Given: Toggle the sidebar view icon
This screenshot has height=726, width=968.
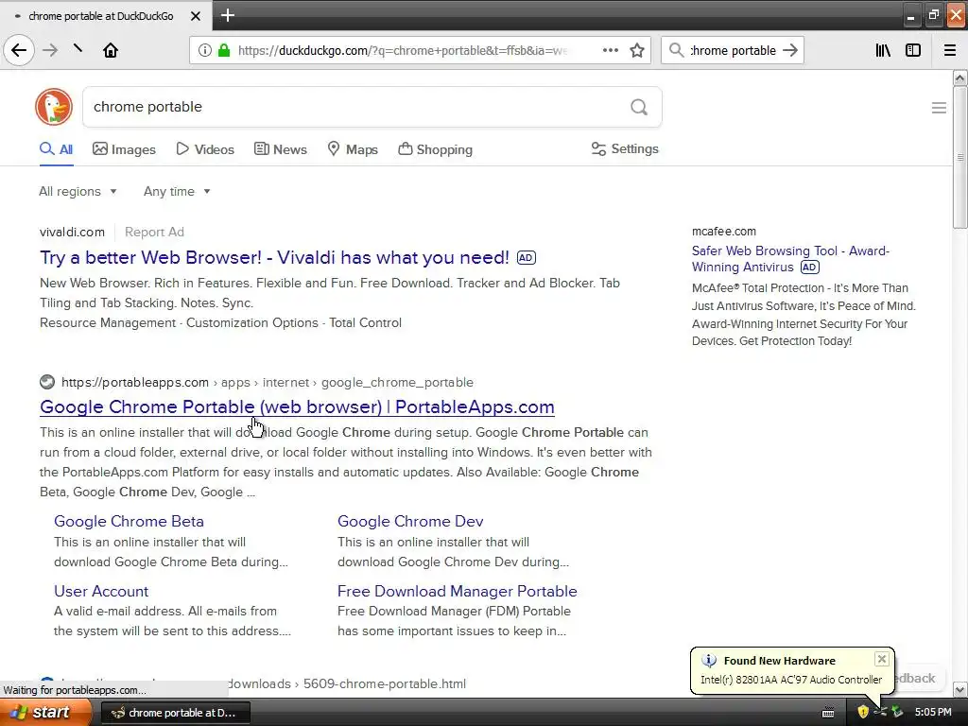Looking at the screenshot, I should point(913,50).
